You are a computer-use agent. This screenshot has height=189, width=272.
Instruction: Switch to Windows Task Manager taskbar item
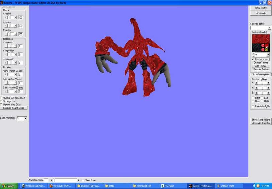click(34, 186)
